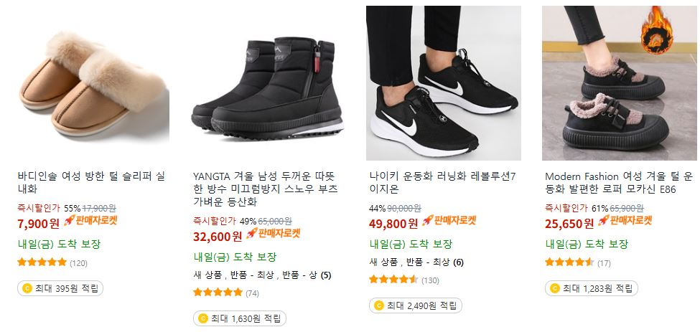The width and height of the screenshot is (700, 332).
Task: Click the 최대 2,490원 적립 coin badge
Action: [416, 305]
